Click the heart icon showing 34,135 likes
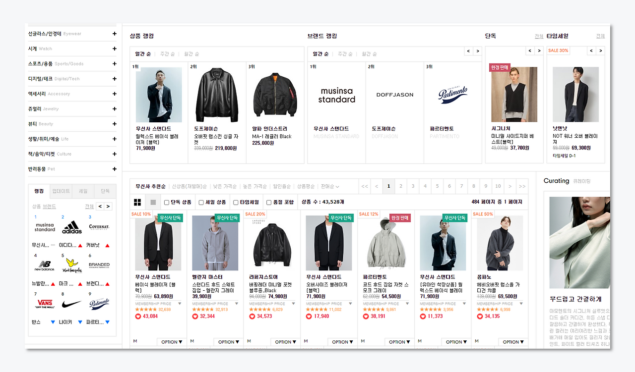The height and width of the screenshot is (372, 635). click(480, 316)
